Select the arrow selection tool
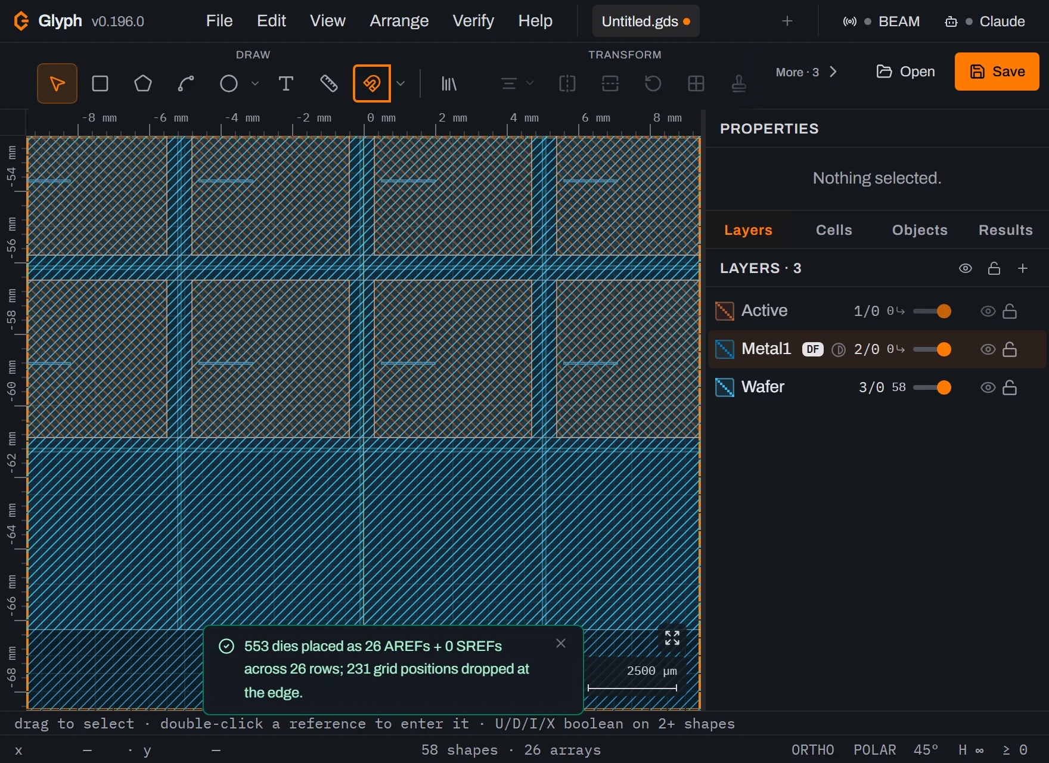 click(57, 83)
